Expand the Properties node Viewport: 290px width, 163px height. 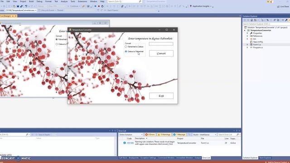(x=247, y=33)
